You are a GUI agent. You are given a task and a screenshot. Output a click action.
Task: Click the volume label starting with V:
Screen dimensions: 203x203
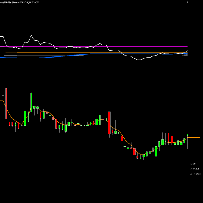(195, 169)
